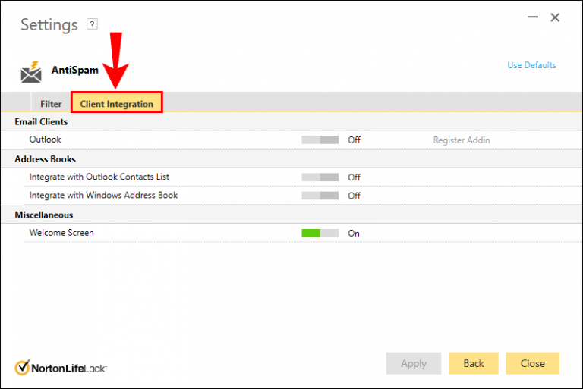Click the Apply button
The height and width of the screenshot is (389, 583).
(414, 363)
